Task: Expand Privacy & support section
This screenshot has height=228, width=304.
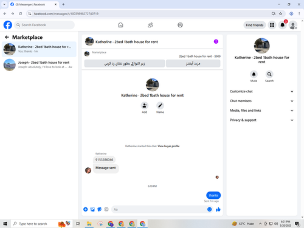Action: click(261, 120)
